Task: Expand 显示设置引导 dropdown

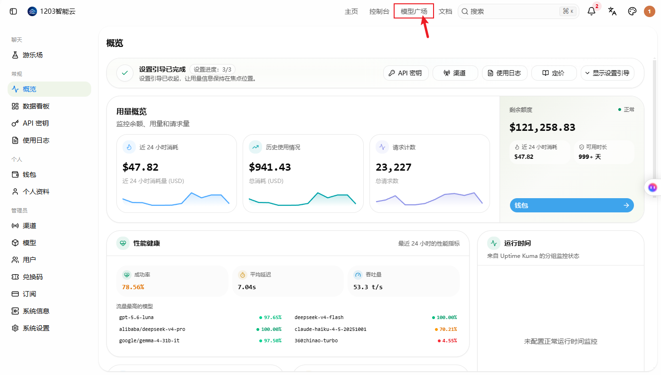Action: point(607,73)
